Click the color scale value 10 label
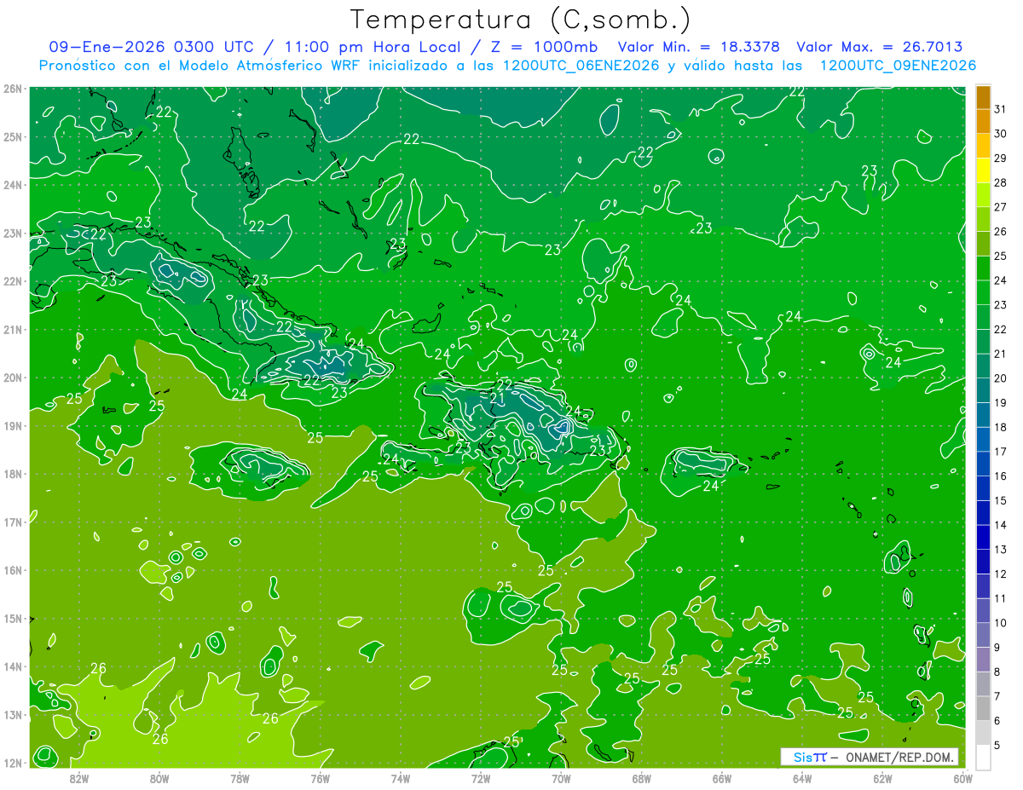The height and width of the screenshot is (790, 1023). tap(1000, 623)
